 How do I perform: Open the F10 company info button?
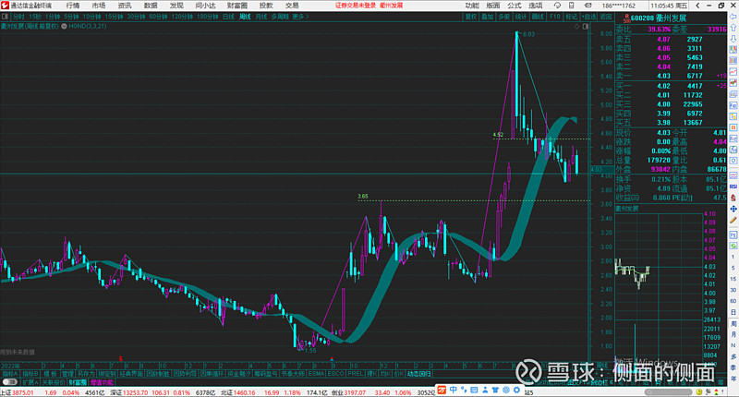click(x=555, y=17)
